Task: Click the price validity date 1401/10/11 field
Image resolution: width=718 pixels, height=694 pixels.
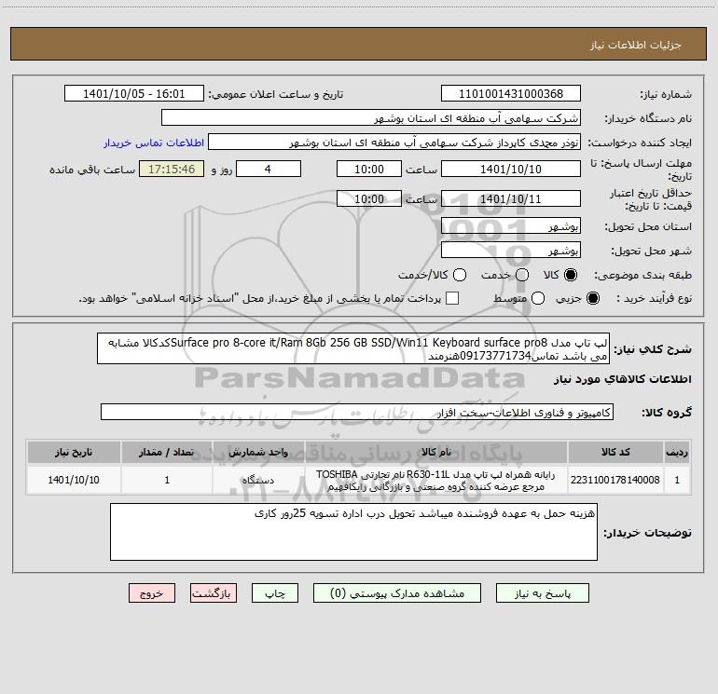Action: click(511, 199)
